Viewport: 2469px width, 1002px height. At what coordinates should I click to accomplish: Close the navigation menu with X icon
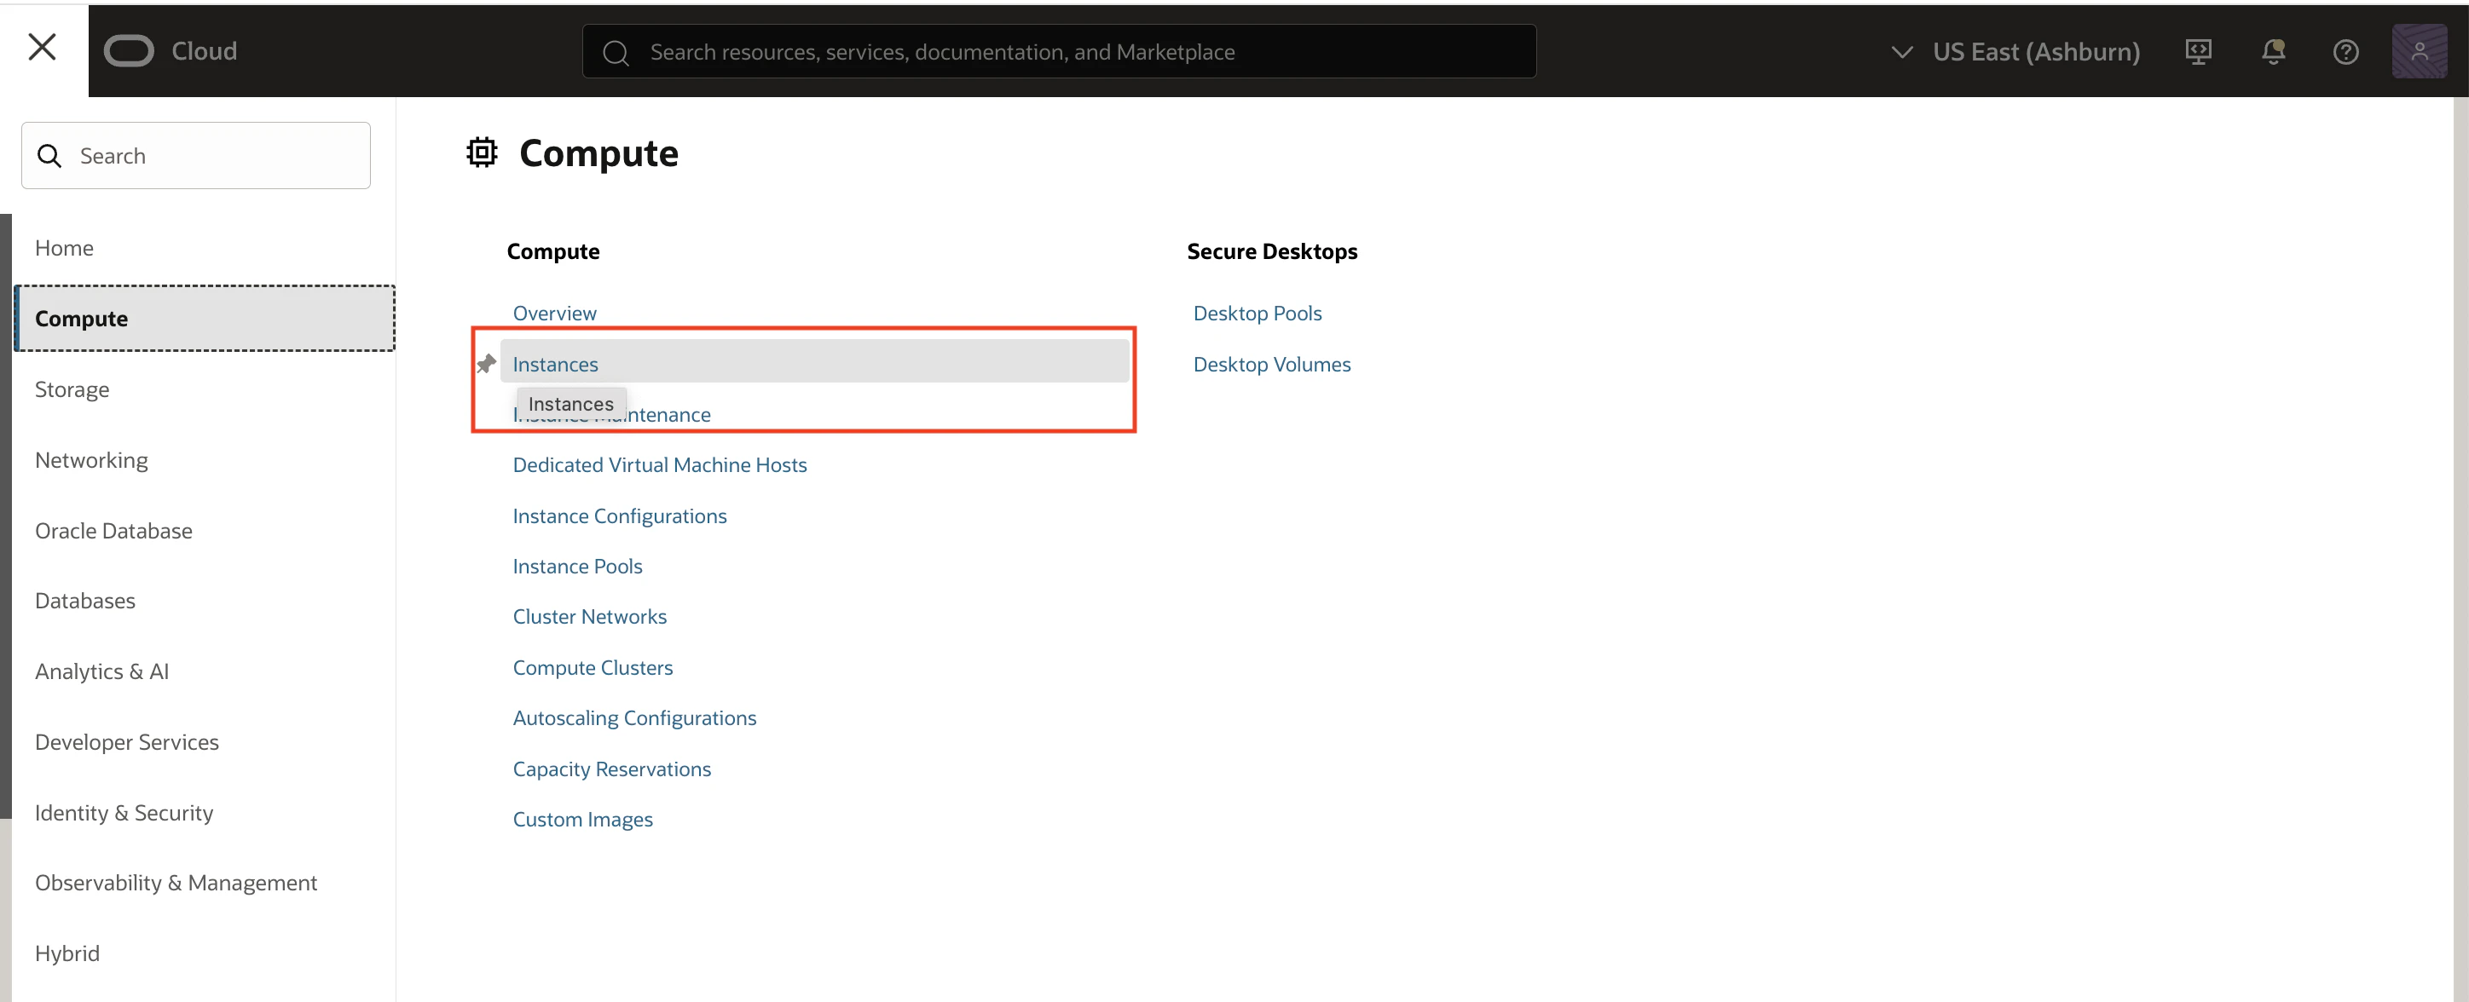click(42, 47)
